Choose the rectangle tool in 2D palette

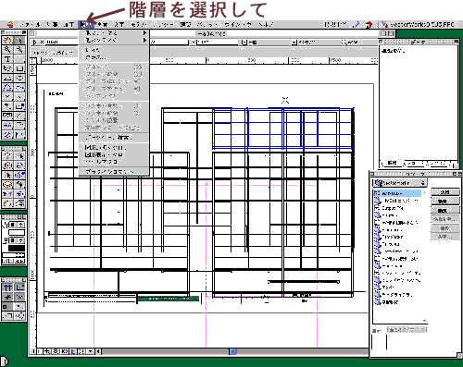point(19,68)
